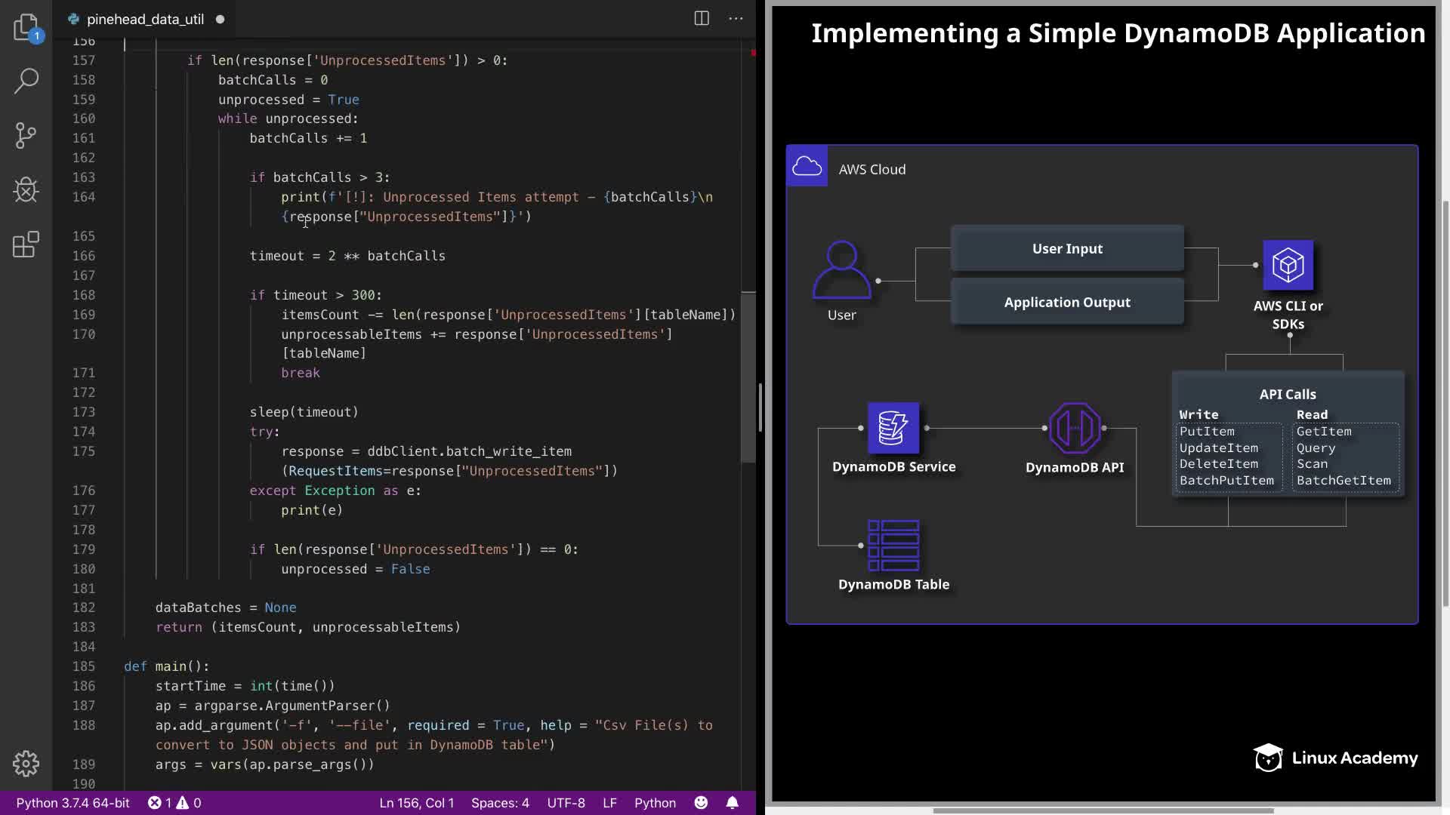Click the feedback smiley icon

click(x=701, y=803)
